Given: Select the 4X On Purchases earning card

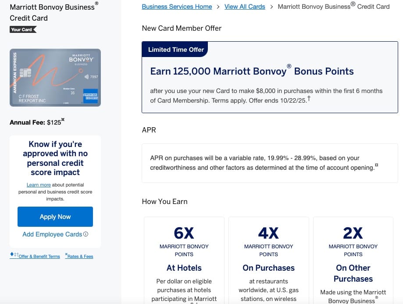Looking at the screenshot, I should (268, 260).
